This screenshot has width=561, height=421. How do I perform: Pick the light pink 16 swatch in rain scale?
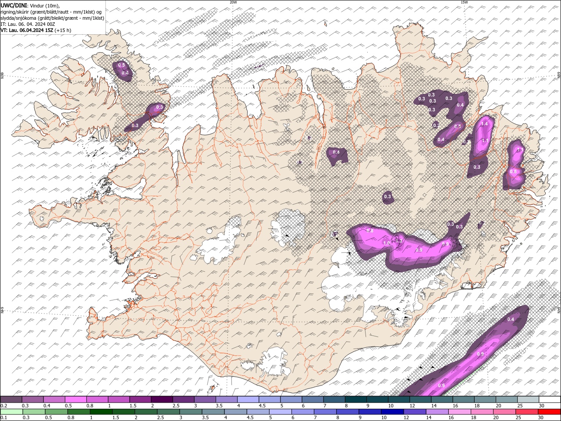459,412
